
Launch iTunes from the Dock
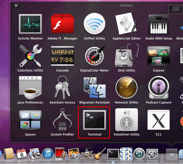pyautogui.click(x=48, y=154)
